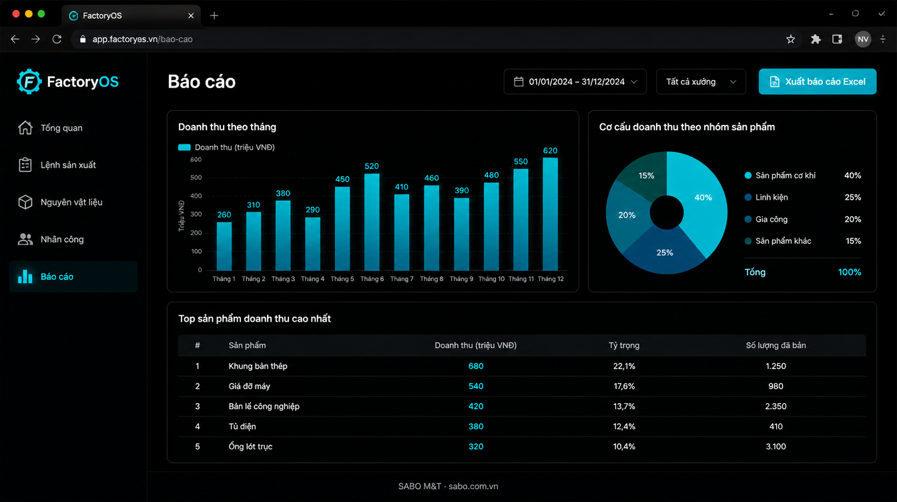
Task: Select the Khung bàn thép row
Action: click(x=522, y=366)
